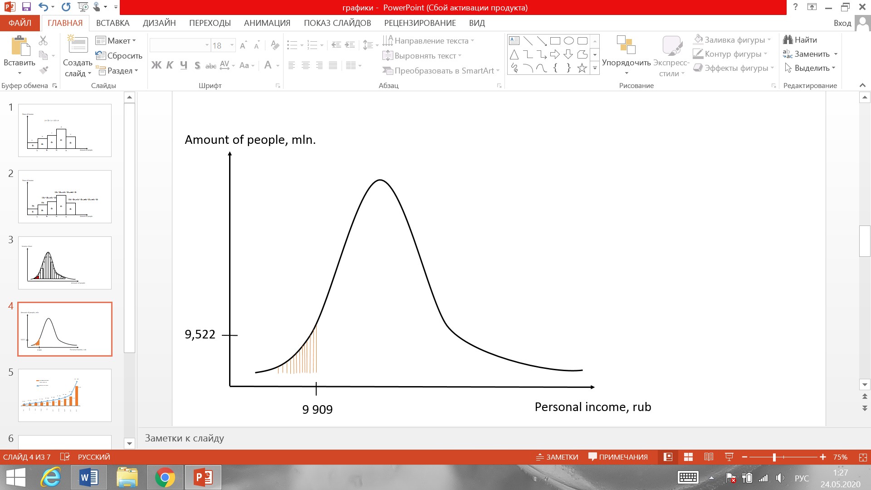Toggle ЗАМЕТКИ notes pane in status bar
The width and height of the screenshot is (871, 490).
pos(557,457)
